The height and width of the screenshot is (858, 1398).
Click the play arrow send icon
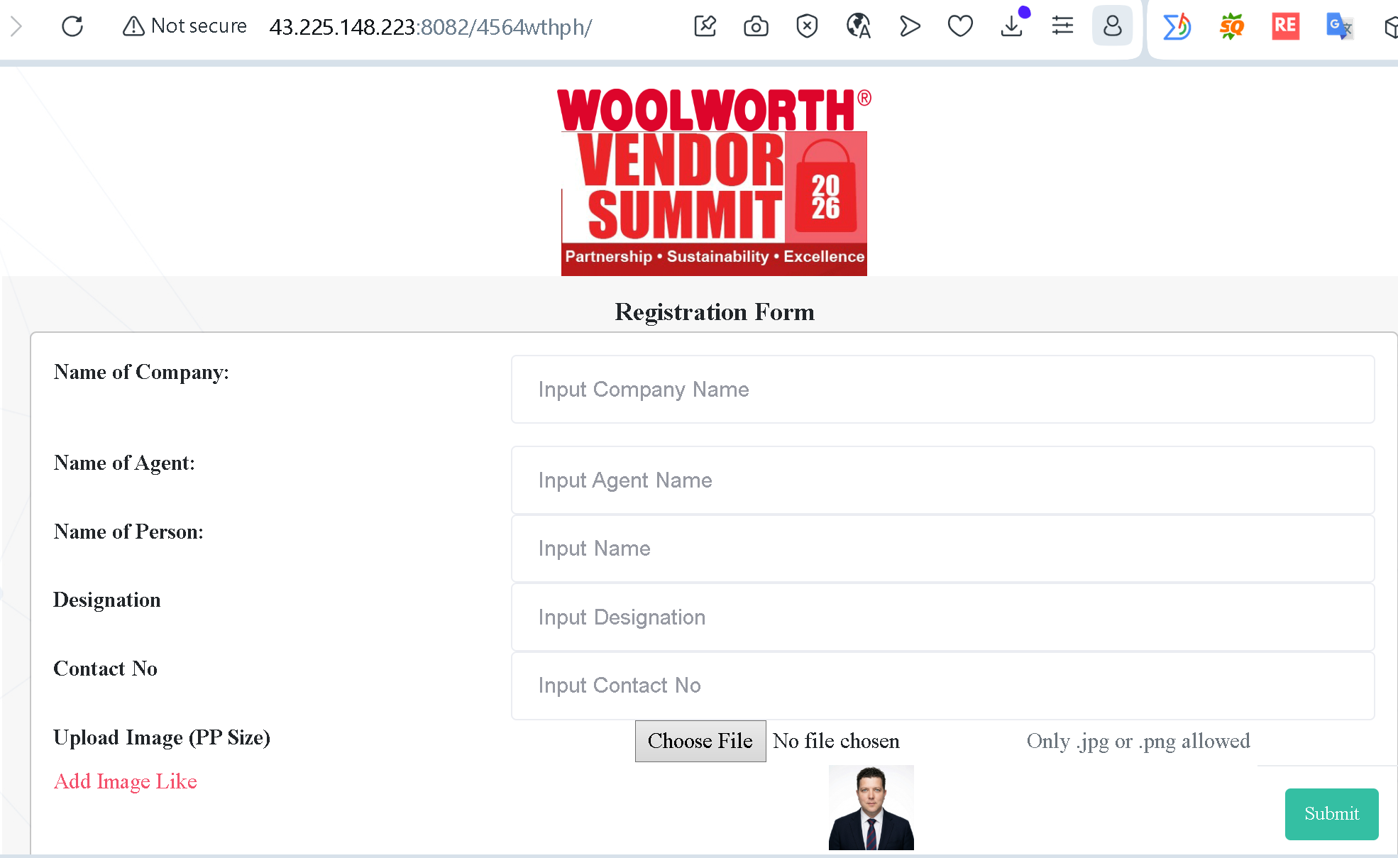pyautogui.click(x=909, y=26)
